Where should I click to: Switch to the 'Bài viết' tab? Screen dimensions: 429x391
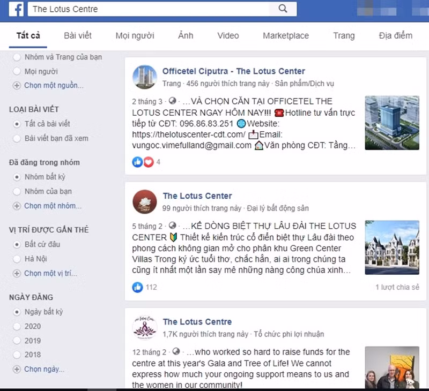pos(78,35)
